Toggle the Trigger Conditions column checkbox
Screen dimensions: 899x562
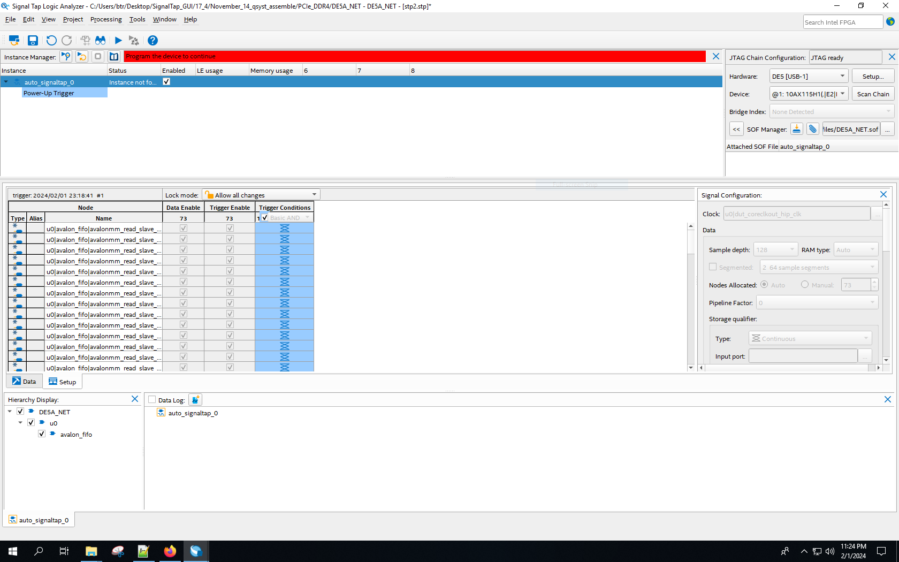pos(265,218)
